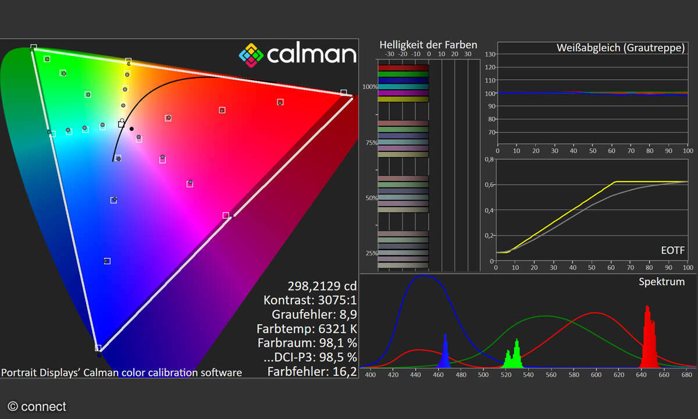
Task: Click the '© connect' copyright text
Action: pos(37,406)
